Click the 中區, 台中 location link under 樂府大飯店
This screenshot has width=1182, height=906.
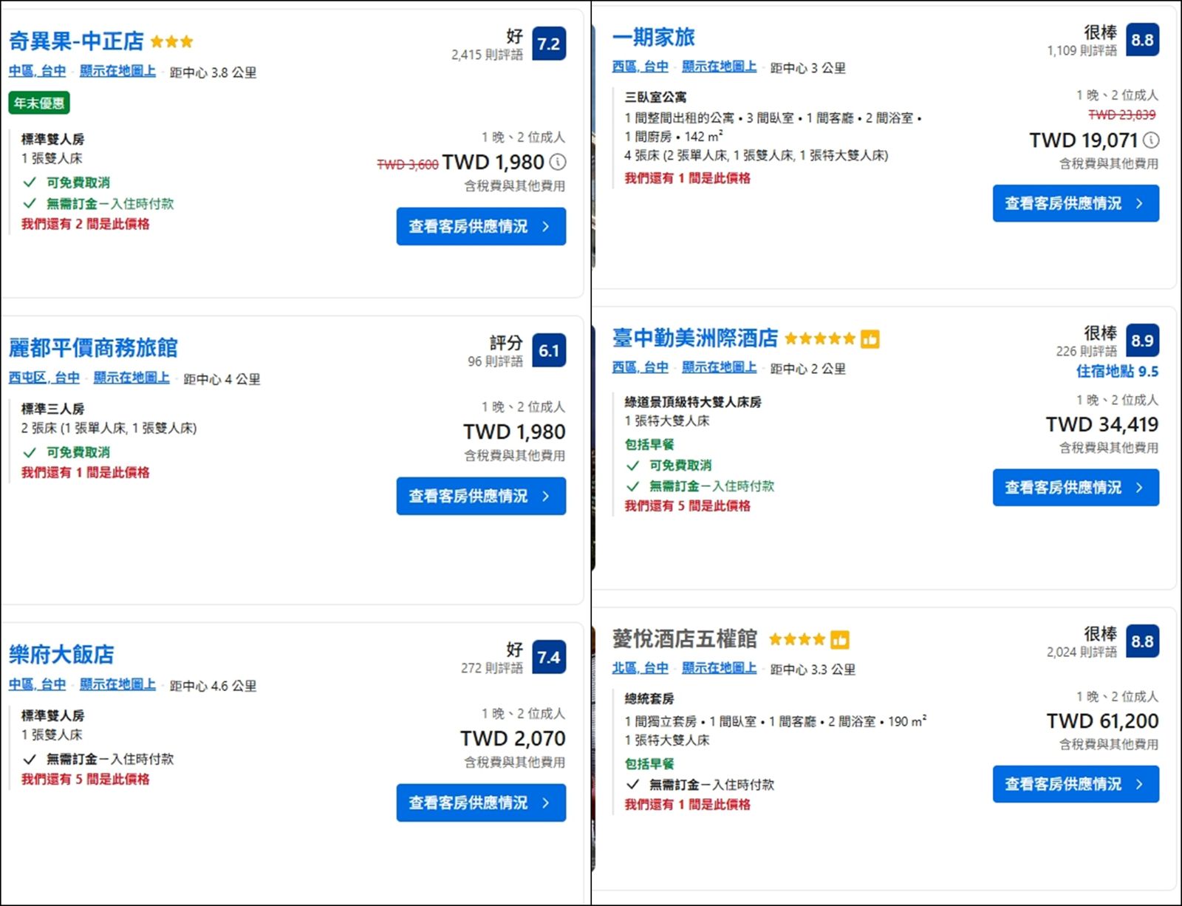[37, 685]
